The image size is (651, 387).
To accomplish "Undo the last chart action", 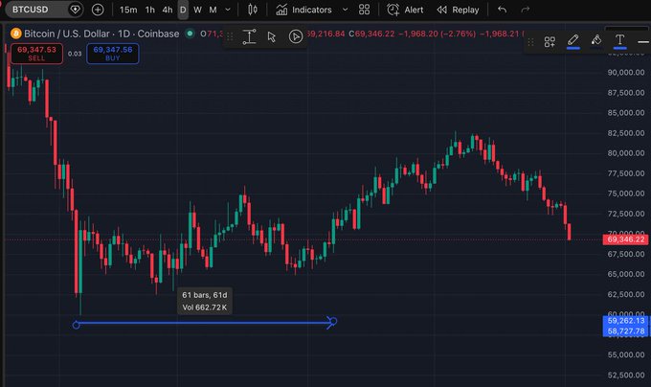I will pos(502,10).
